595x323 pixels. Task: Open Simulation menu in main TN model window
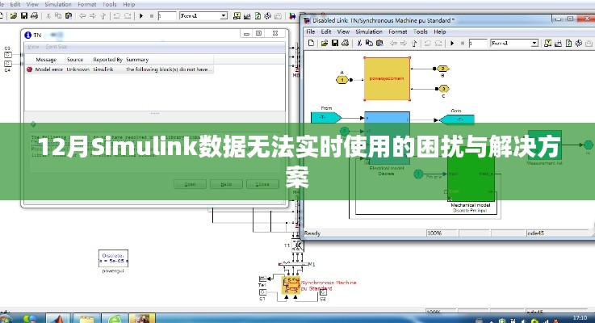tap(58, 5)
